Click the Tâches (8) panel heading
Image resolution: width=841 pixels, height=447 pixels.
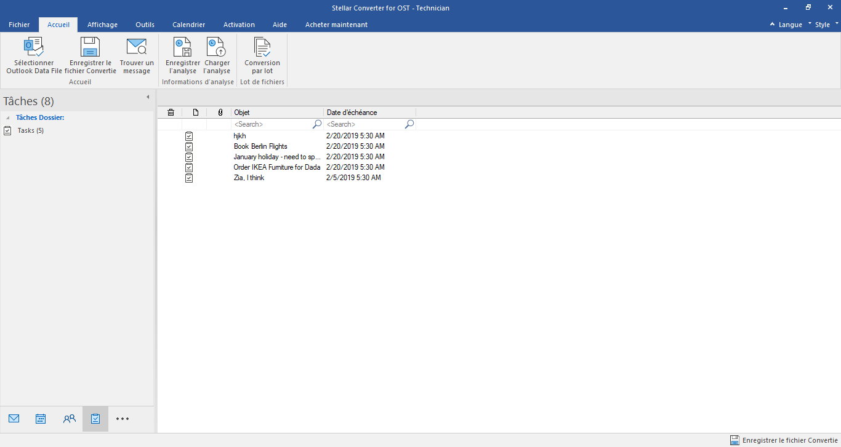click(29, 101)
